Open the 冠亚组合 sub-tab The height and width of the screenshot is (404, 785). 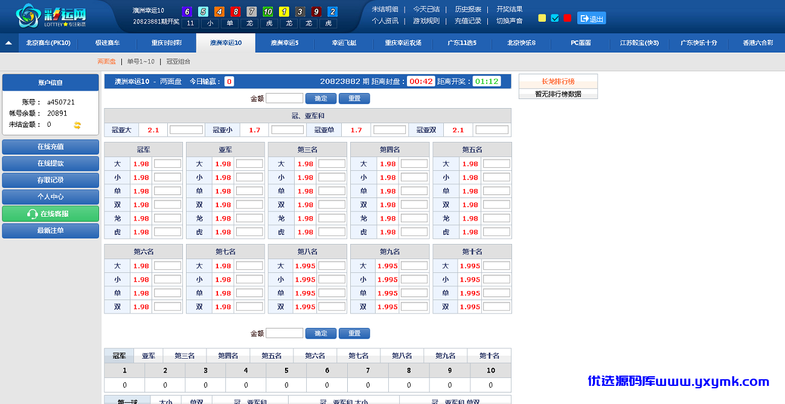(178, 62)
